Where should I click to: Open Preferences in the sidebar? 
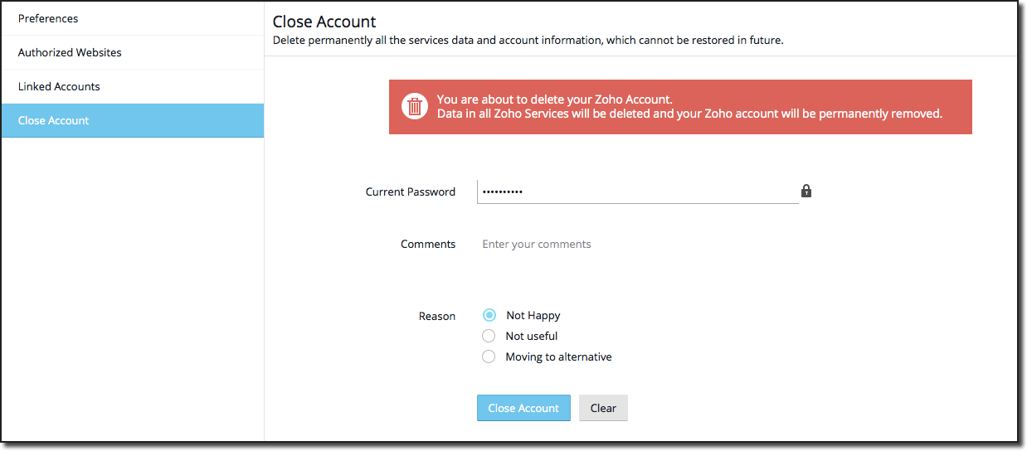(48, 18)
